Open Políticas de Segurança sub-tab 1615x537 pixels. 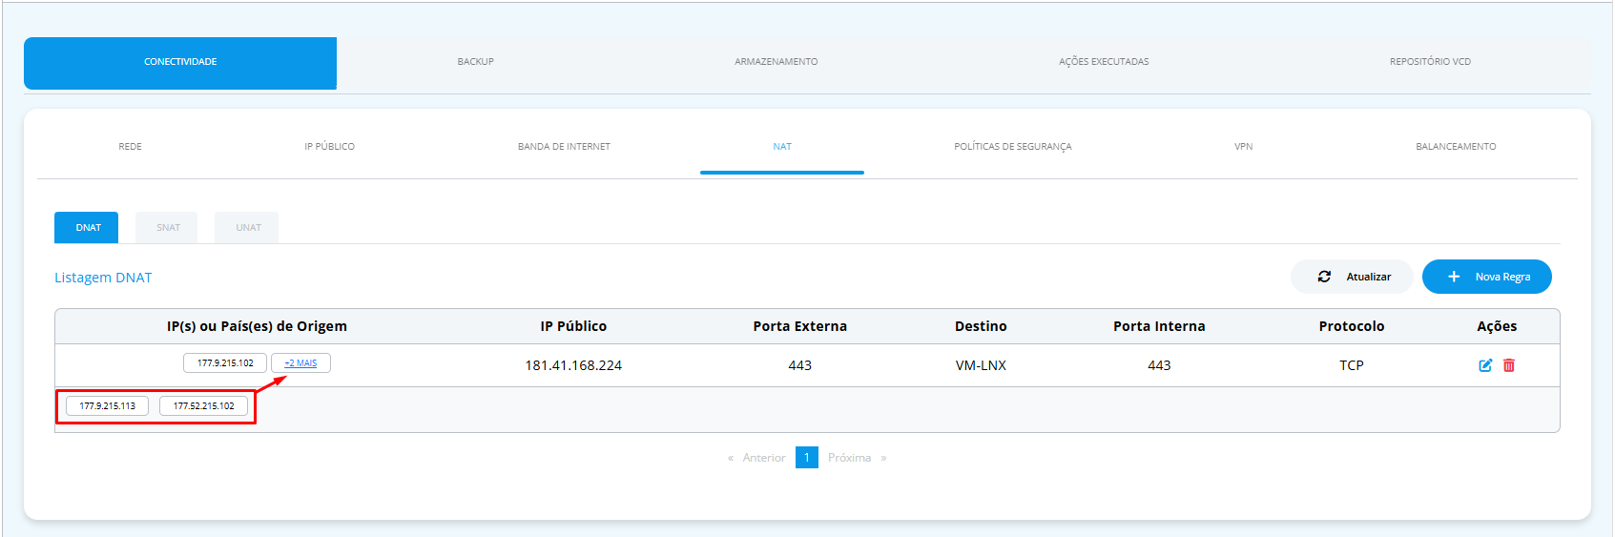pos(1012,147)
